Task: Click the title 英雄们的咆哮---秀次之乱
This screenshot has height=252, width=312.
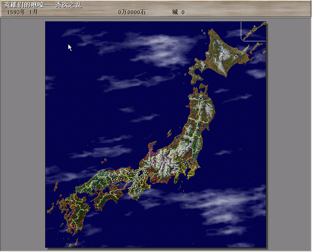Action: [x=43, y=5]
